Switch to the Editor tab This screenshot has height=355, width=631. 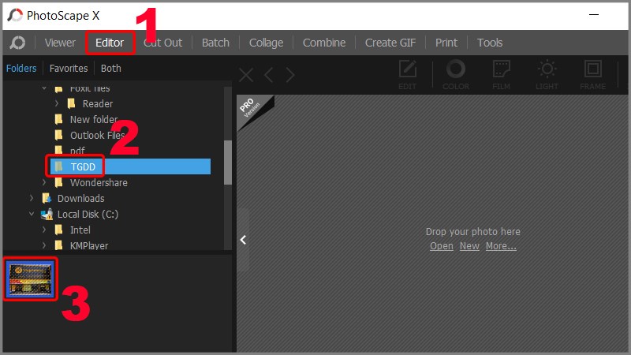110,43
